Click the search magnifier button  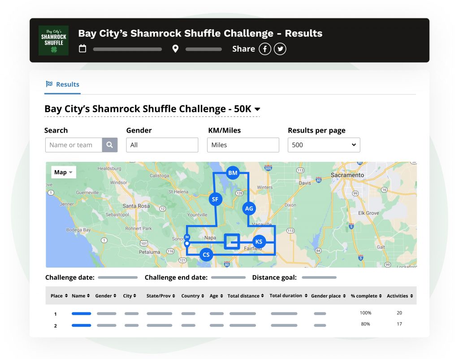point(110,145)
